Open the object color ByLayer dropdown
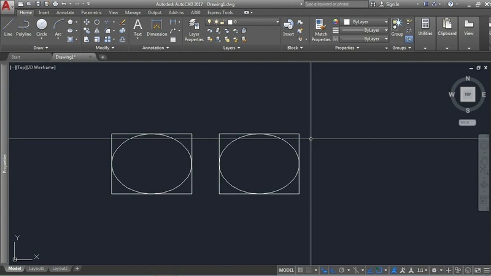Image resolution: width=491 pixels, height=276 pixels. point(365,22)
